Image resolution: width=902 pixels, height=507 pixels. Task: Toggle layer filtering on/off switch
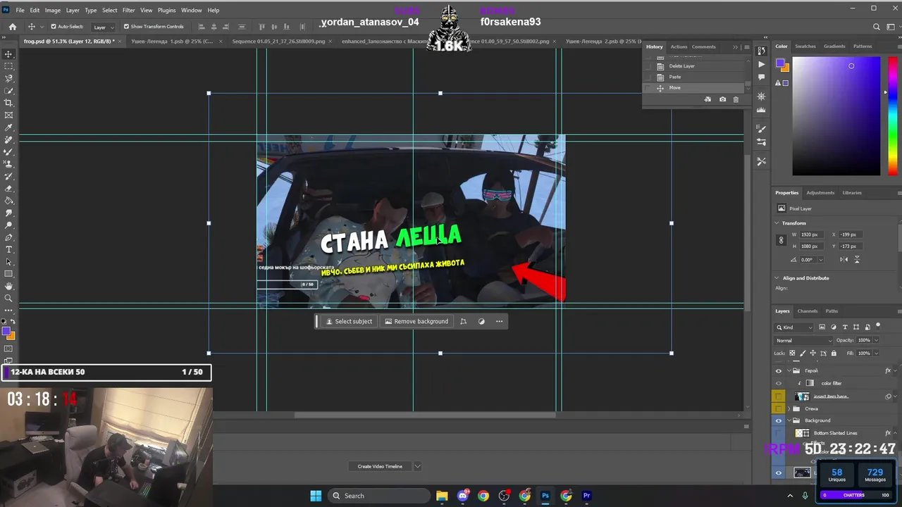click(x=877, y=326)
